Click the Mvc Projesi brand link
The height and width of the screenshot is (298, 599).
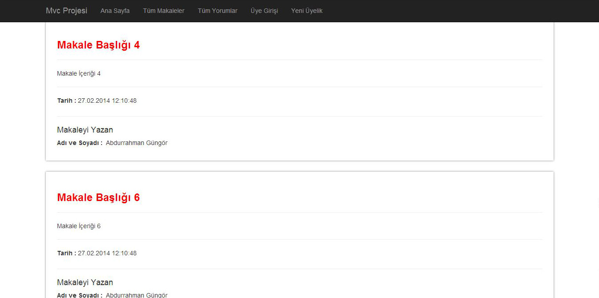coord(66,11)
